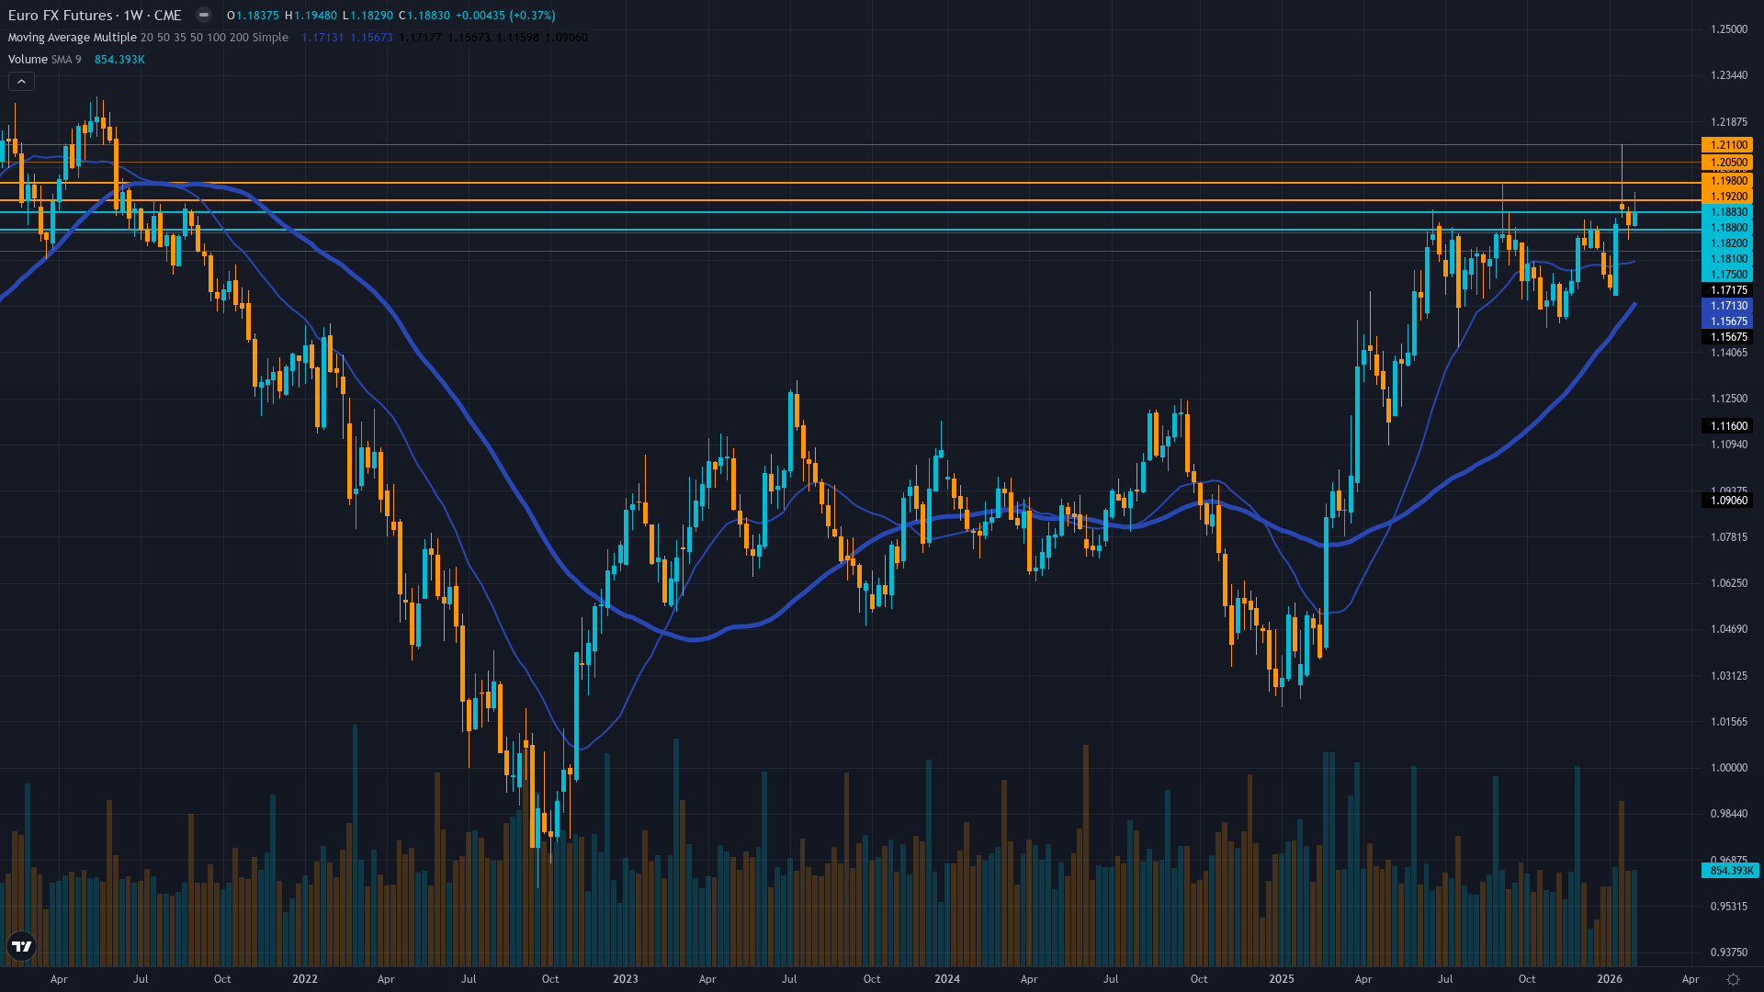Click the 1.00000 price axis tick
1764x992 pixels.
pos(1729,768)
